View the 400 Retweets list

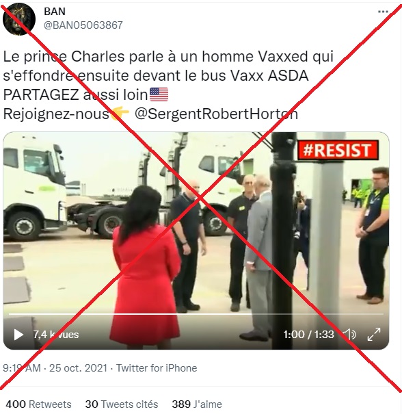pos(38,404)
